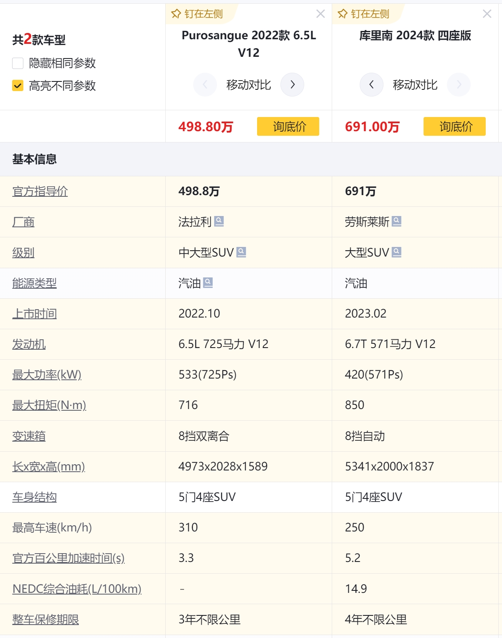502x638 pixels.
Task: Click disabled right arrow under 库里南
Action: [x=459, y=84]
